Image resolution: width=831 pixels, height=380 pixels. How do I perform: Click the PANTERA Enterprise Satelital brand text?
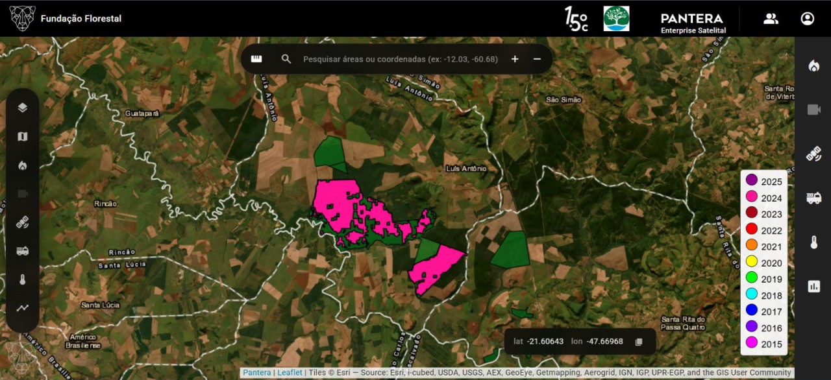[693, 22]
